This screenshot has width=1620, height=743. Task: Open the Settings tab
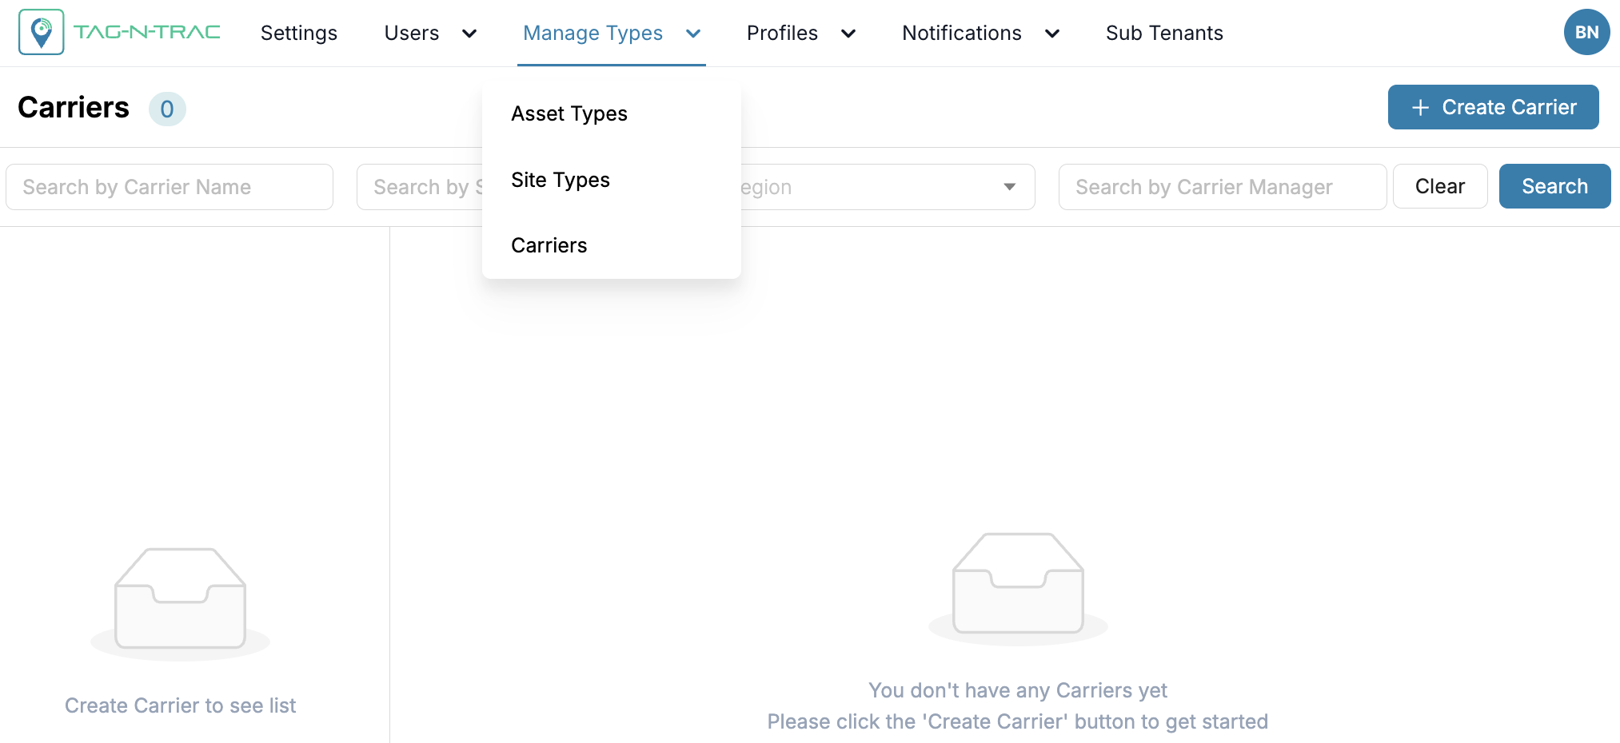[x=299, y=33]
